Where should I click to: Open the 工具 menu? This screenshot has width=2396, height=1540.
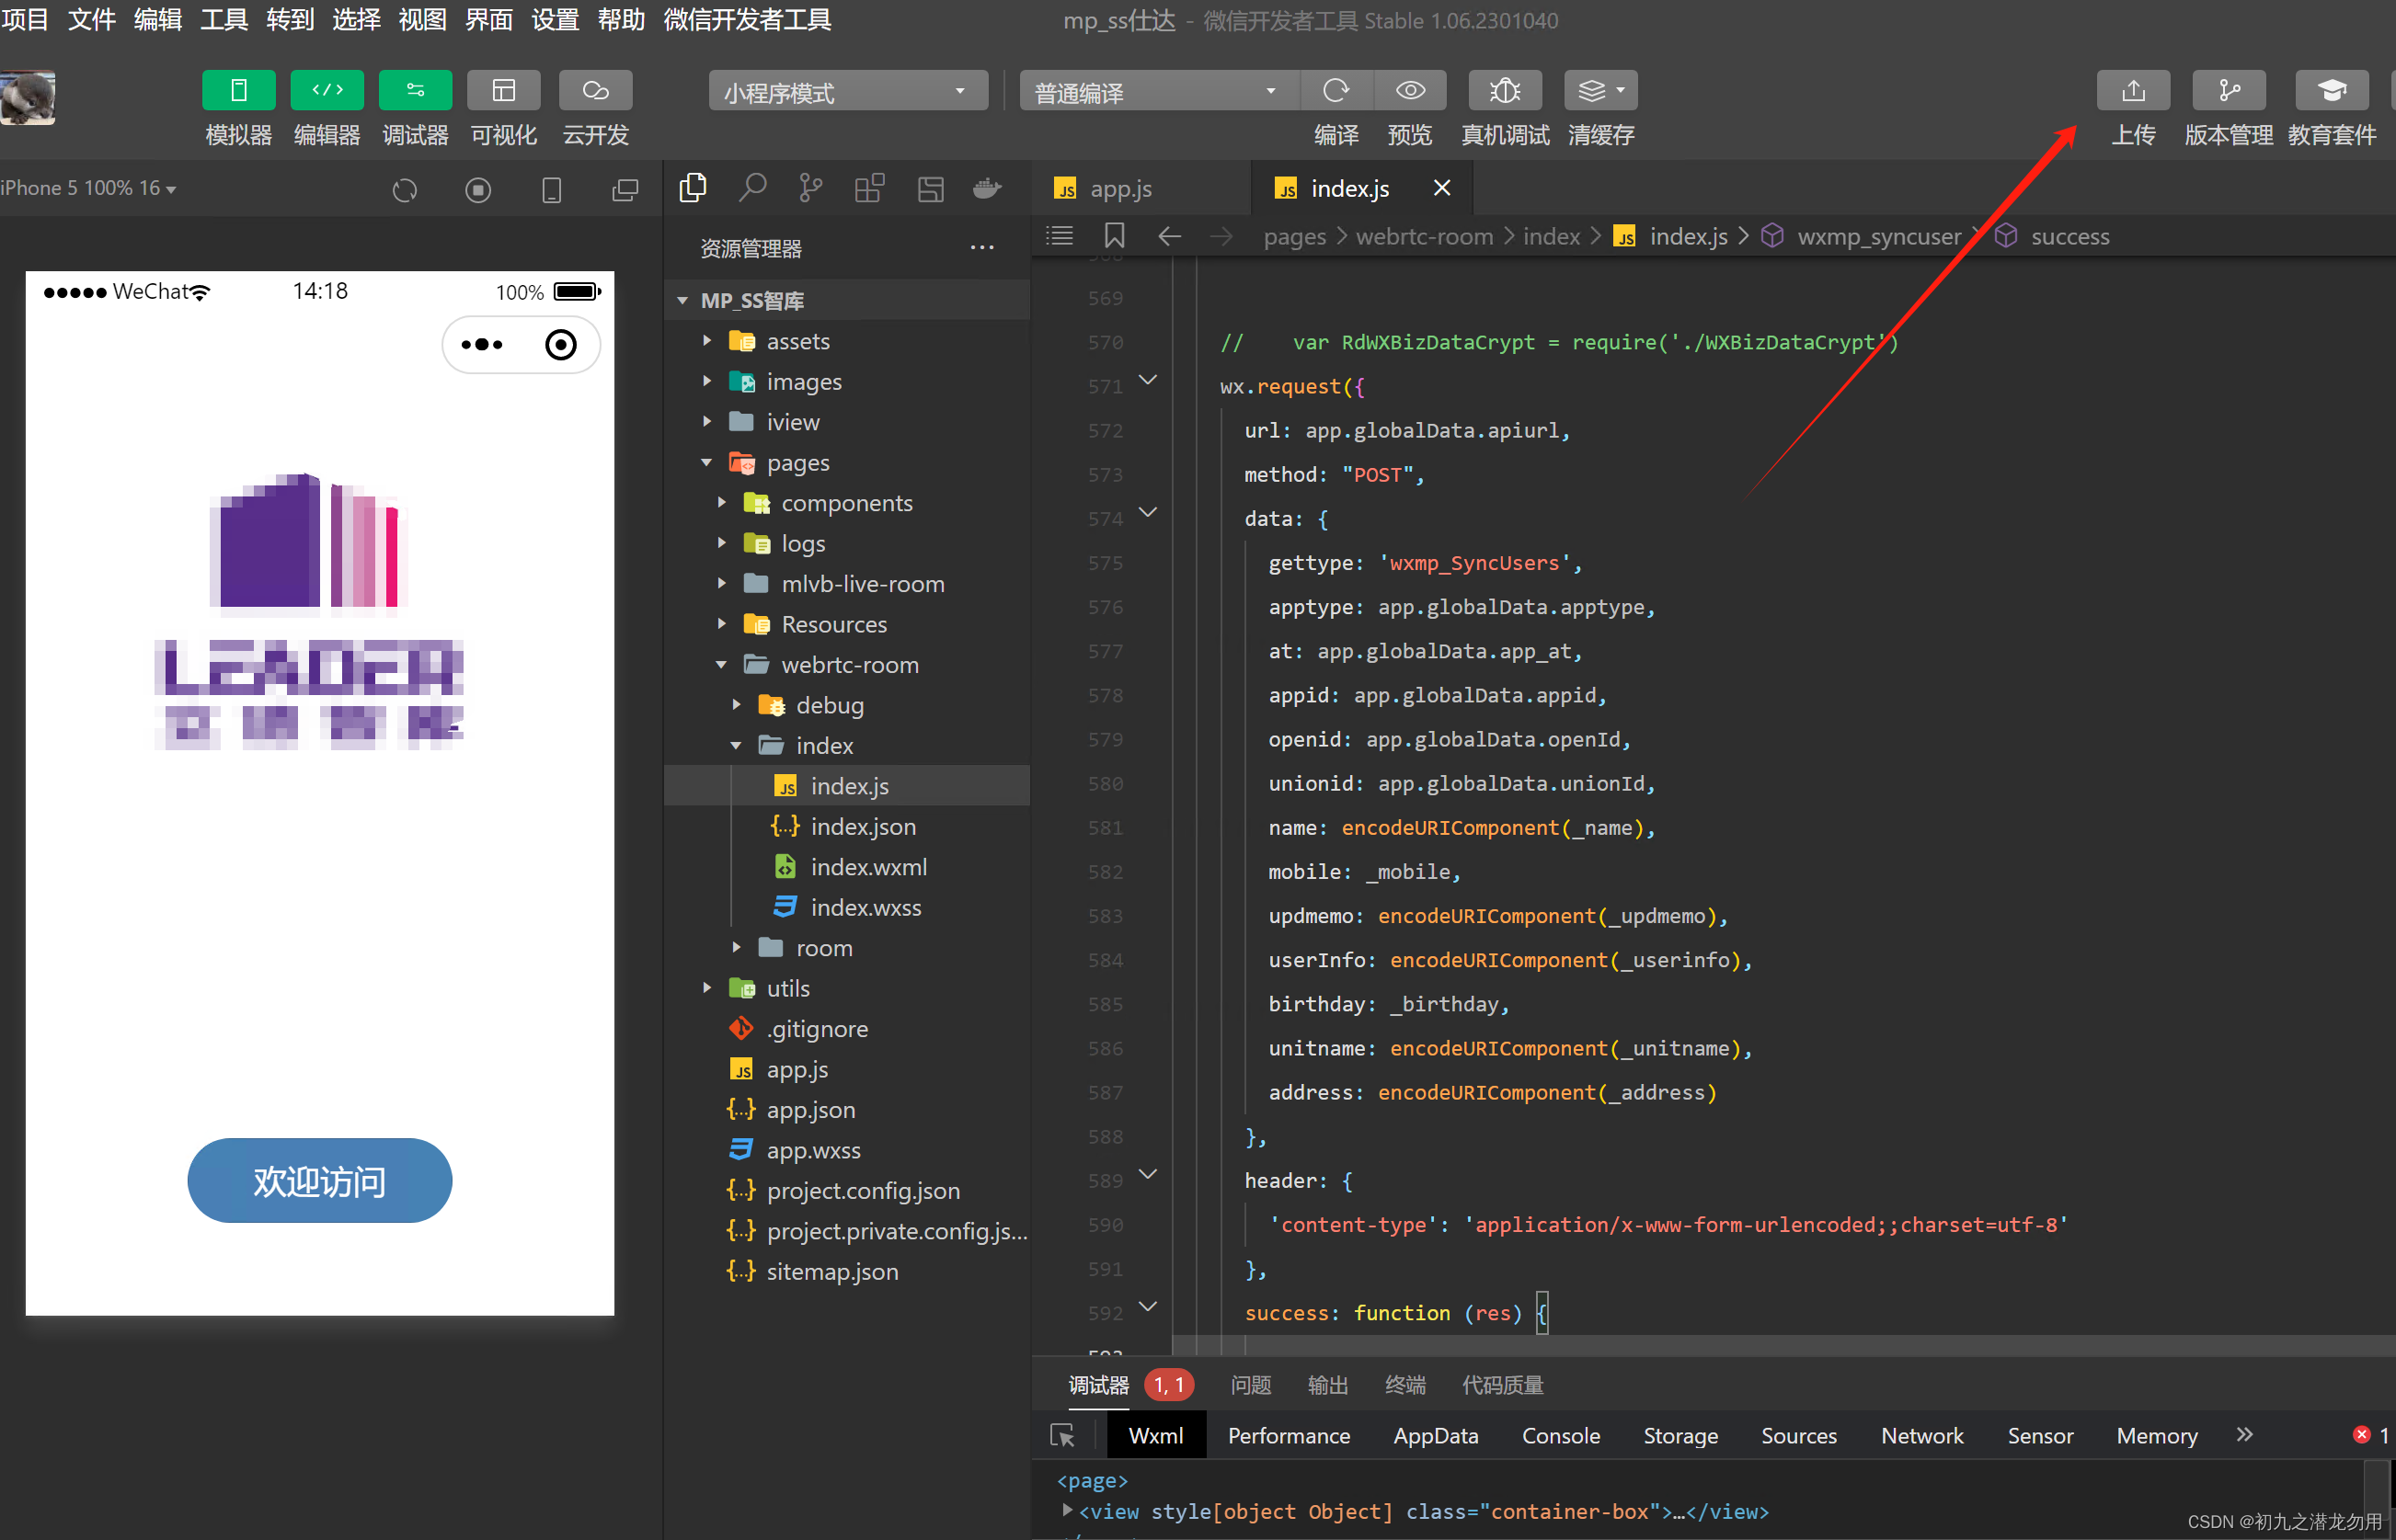coord(224,20)
